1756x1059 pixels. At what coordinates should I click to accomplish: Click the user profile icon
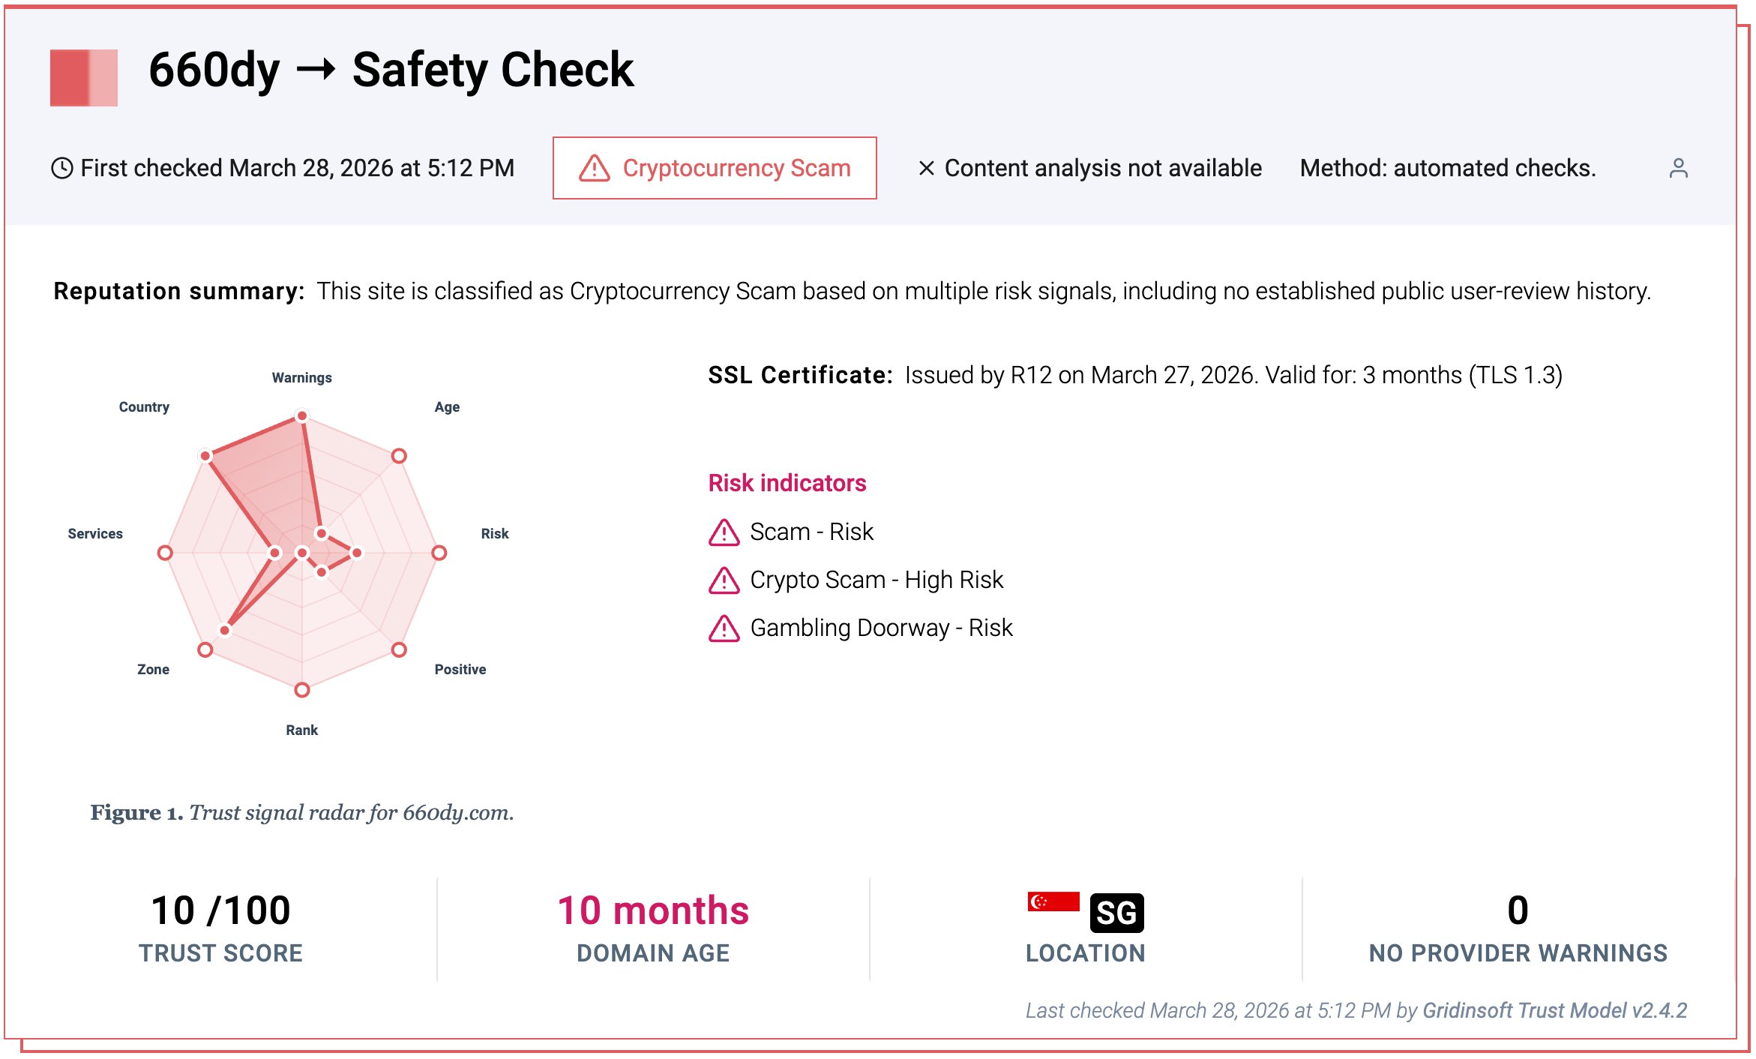[1678, 168]
